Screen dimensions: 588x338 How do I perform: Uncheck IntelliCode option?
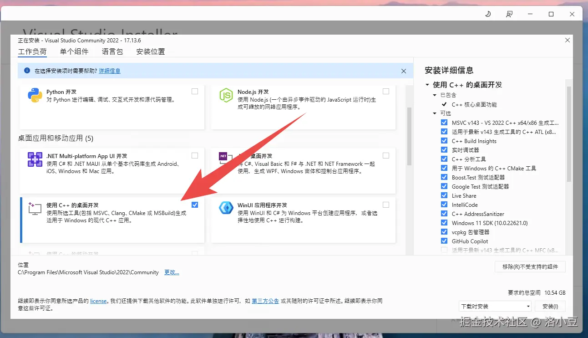(x=444, y=205)
